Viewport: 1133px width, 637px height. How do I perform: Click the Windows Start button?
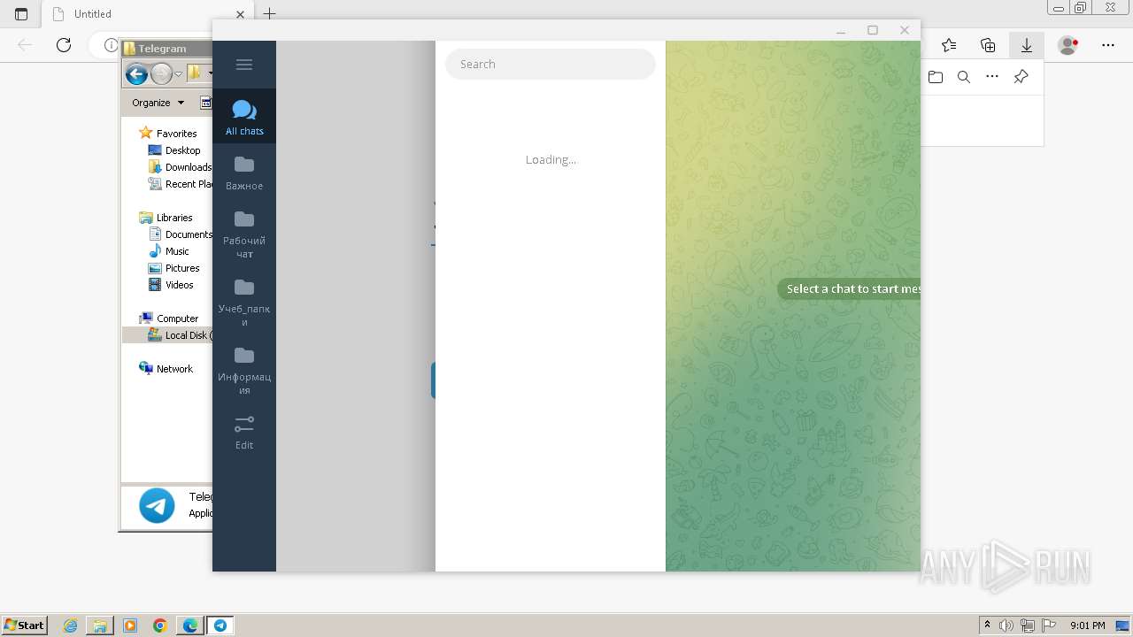(25, 625)
